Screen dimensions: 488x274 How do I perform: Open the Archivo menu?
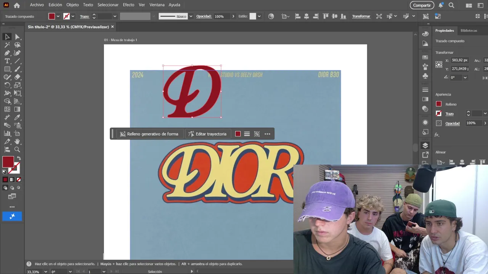coord(37,5)
